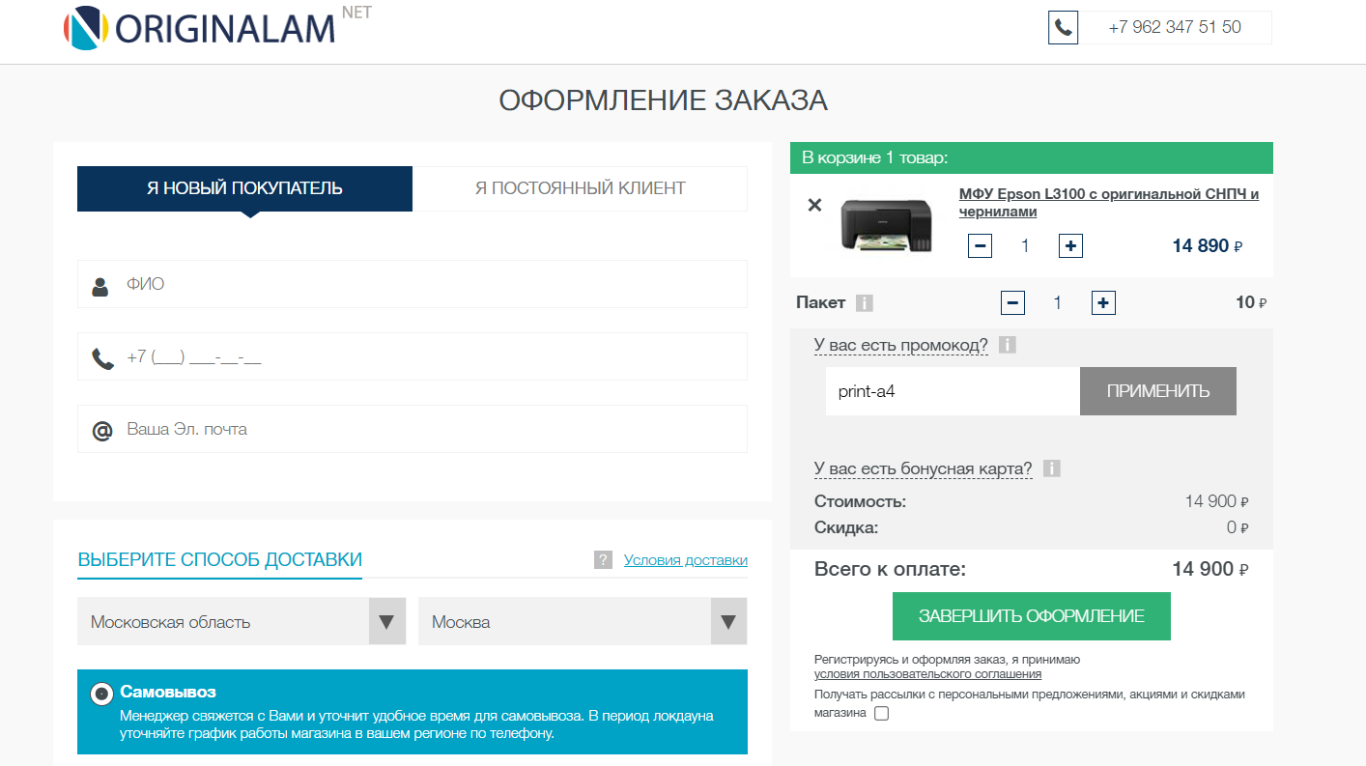Open the условия пользовательского соглашения link

[927, 674]
